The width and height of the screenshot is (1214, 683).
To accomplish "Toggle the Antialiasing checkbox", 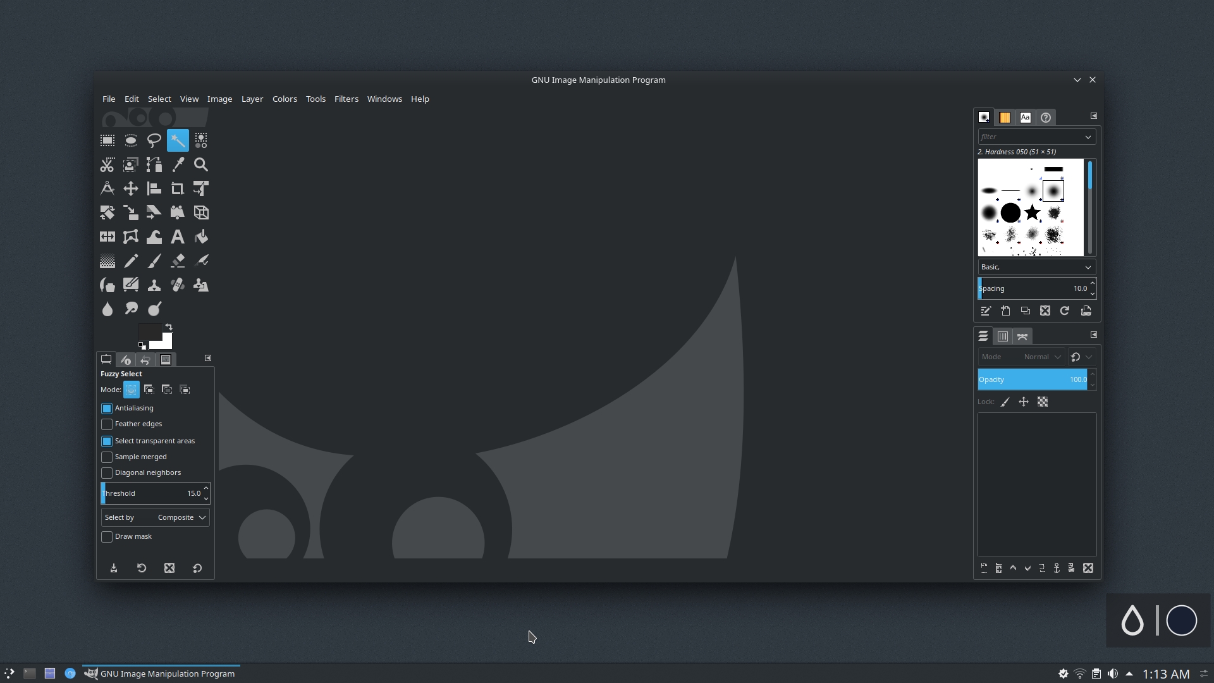I will point(107,409).
